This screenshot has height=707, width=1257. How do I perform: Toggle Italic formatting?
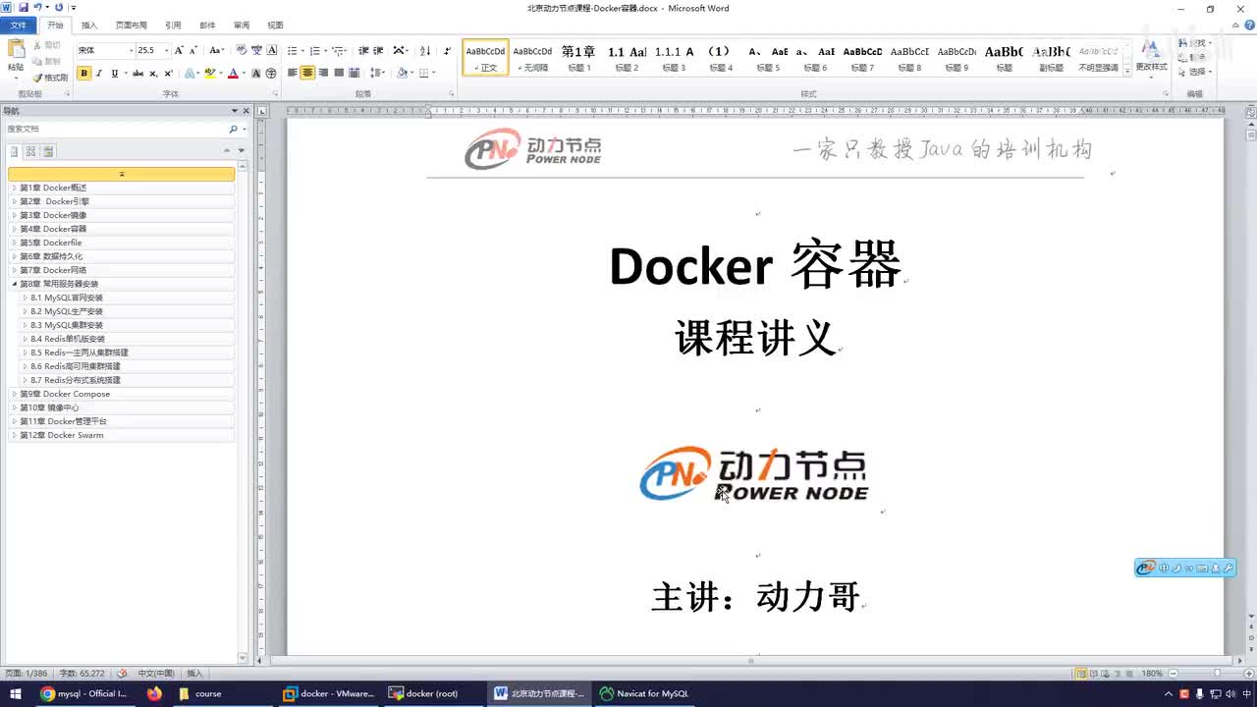click(x=99, y=74)
